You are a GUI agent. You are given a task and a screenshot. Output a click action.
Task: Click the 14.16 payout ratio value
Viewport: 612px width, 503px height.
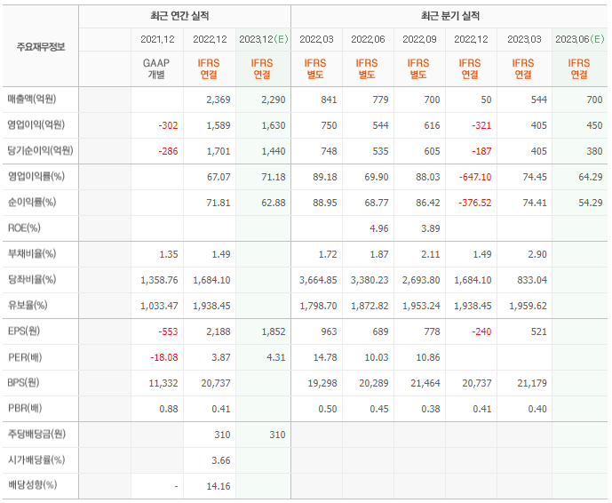point(219,487)
